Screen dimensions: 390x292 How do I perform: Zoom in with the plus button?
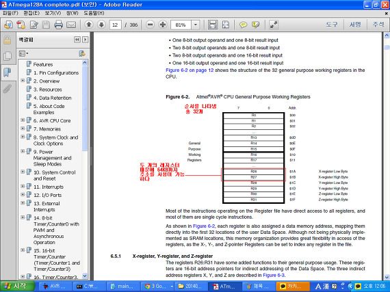tap(163, 25)
